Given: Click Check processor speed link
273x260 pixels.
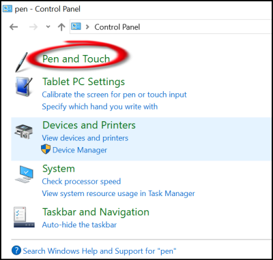Looking at the screenshot, I should pos(81,181).
